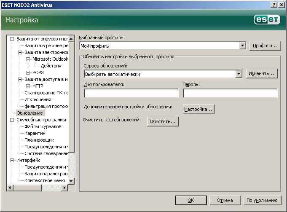Select Сканирование ПК tree item

click(46, 93)
